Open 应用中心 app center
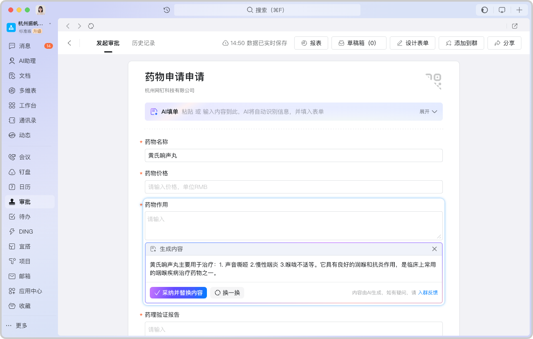Viewport: 533px width, 339px height. 30,291
